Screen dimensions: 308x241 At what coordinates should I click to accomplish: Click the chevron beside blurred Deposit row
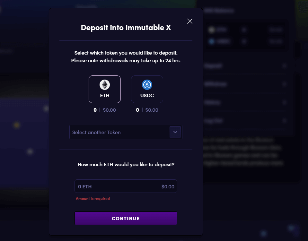coord(284,66)
